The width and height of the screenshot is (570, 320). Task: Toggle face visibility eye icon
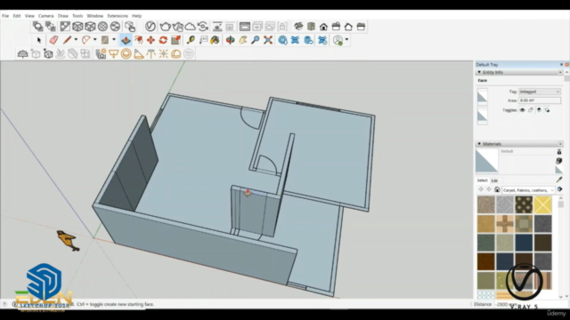523,110
